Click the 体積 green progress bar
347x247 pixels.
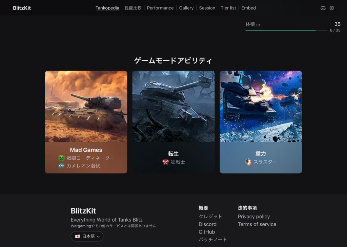286,30
